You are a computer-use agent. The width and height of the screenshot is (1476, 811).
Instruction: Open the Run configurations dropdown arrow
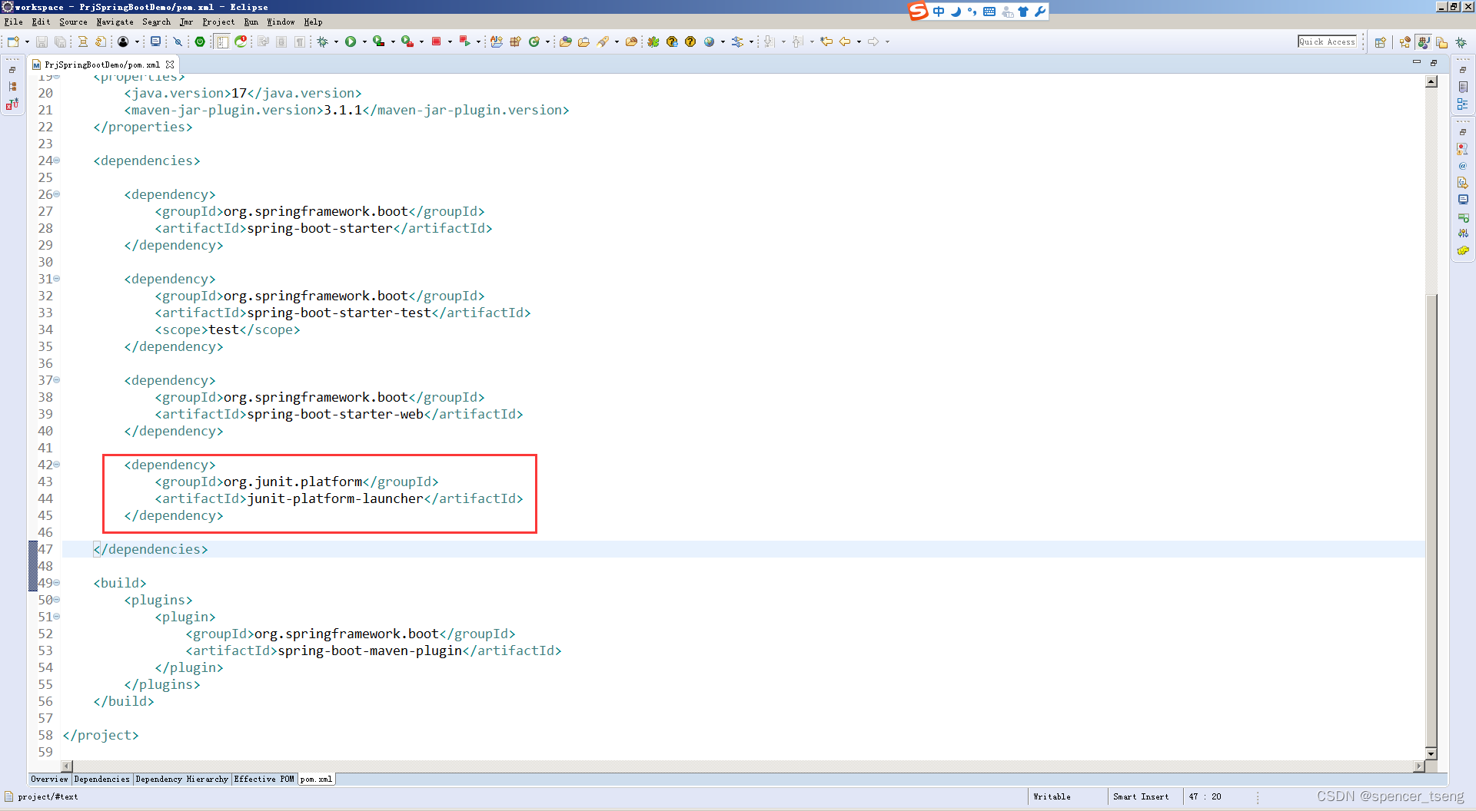365,41
